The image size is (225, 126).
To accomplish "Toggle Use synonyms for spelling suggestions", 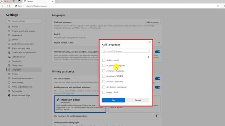I will (x=157, y=116).
